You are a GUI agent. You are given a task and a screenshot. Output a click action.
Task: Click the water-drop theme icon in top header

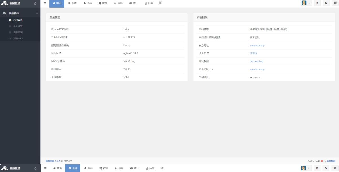click(35, 3)
